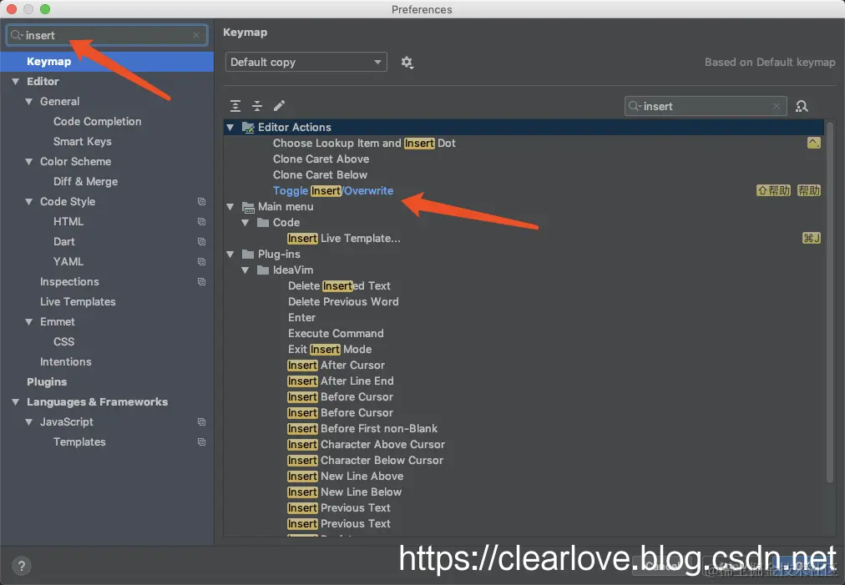This screenshot has width=845, height=585.
Task: Select Choose Lookup Item and Insert Dot
Action: point(364,144)
